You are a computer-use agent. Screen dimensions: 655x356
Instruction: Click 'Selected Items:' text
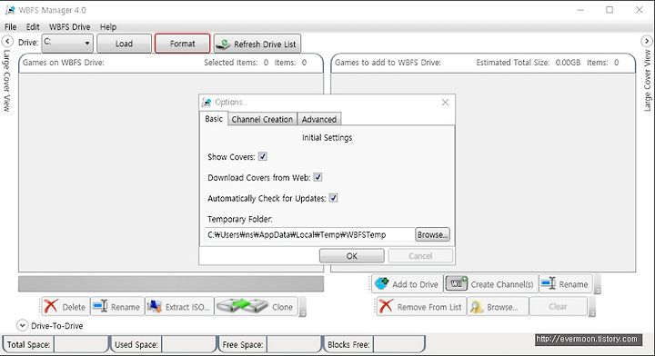(x=230, y=63)
